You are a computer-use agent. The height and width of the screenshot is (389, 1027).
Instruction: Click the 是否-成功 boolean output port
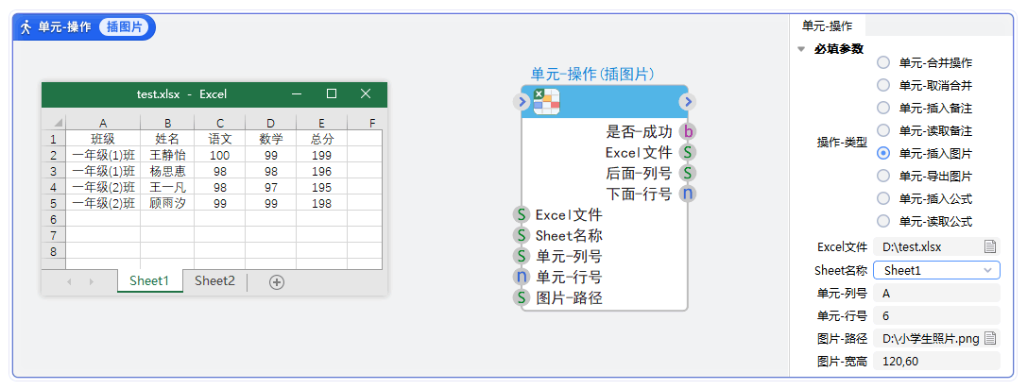[x=688, y=132]
